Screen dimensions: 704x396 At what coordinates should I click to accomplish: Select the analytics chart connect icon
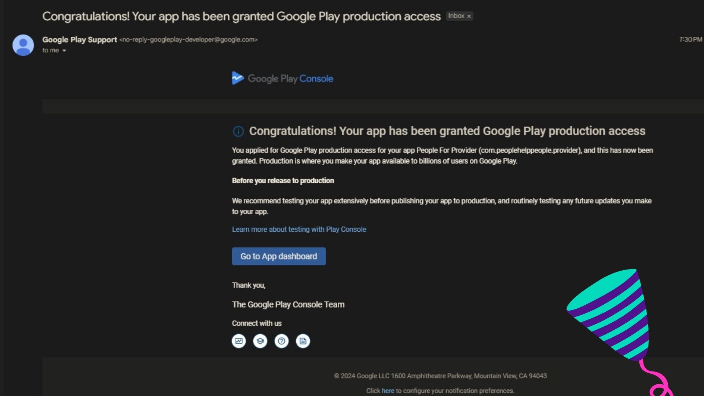click(x=238, y=341)
